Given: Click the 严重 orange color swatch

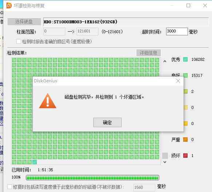Looking at the screenshot, I should coord(185,140).
